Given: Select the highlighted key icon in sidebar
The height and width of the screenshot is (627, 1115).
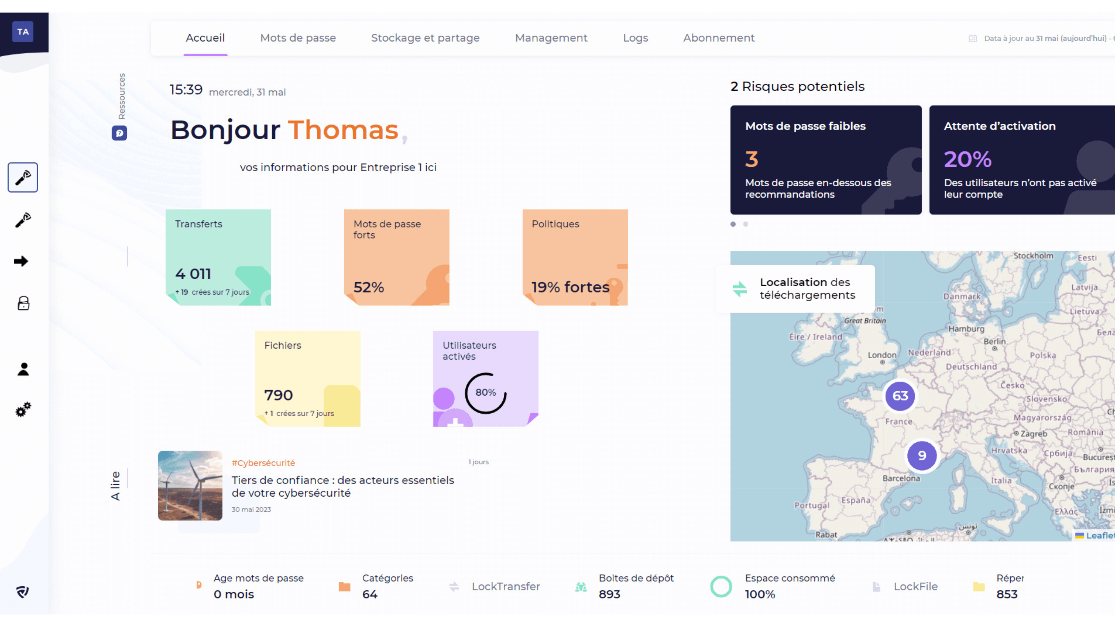Looking at the screenshot, I should 23,177.
